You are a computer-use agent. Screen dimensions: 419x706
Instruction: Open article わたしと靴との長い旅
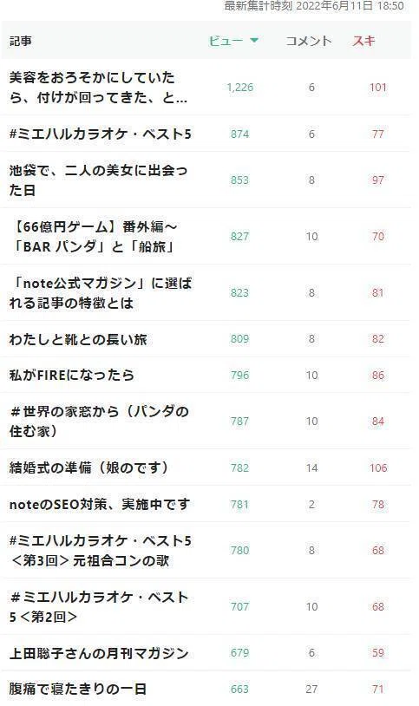[x=78, y=339]
